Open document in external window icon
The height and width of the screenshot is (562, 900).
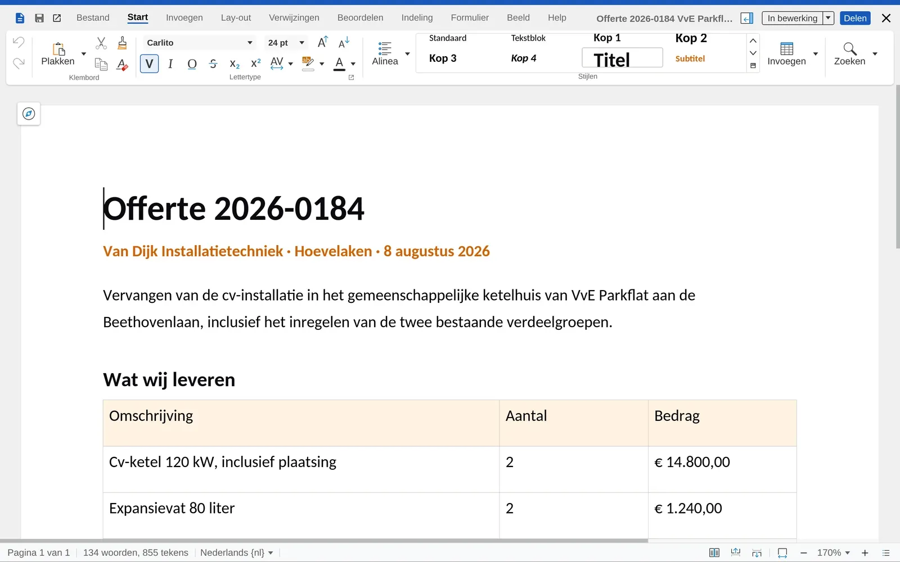click(x=57, y=18)
